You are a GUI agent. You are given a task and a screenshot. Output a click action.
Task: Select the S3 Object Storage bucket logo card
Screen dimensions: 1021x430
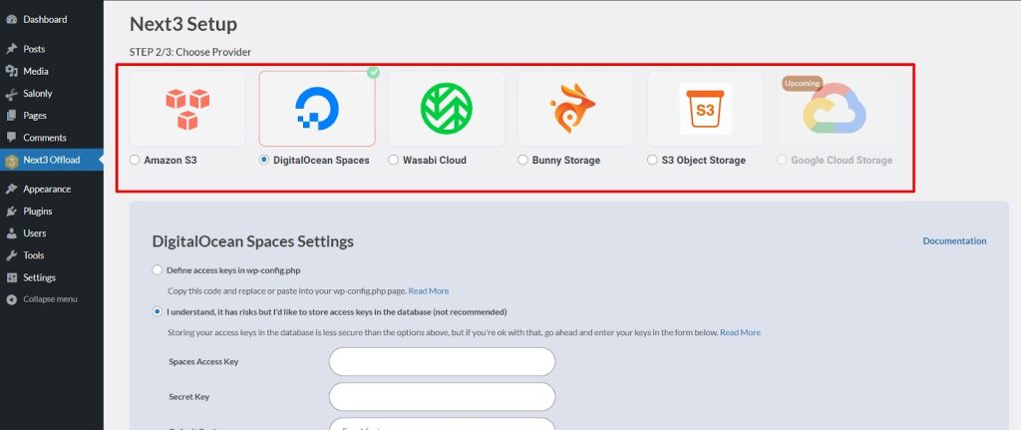(x=705, y=108)
